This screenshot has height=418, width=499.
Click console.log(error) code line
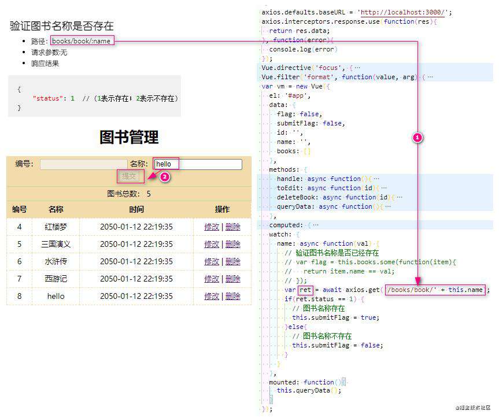[304, 49]
